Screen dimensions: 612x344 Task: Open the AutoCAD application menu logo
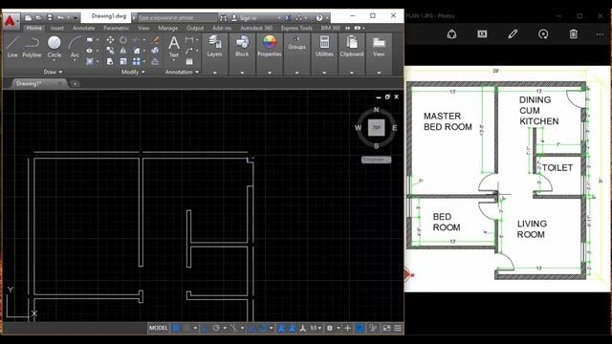11,21
